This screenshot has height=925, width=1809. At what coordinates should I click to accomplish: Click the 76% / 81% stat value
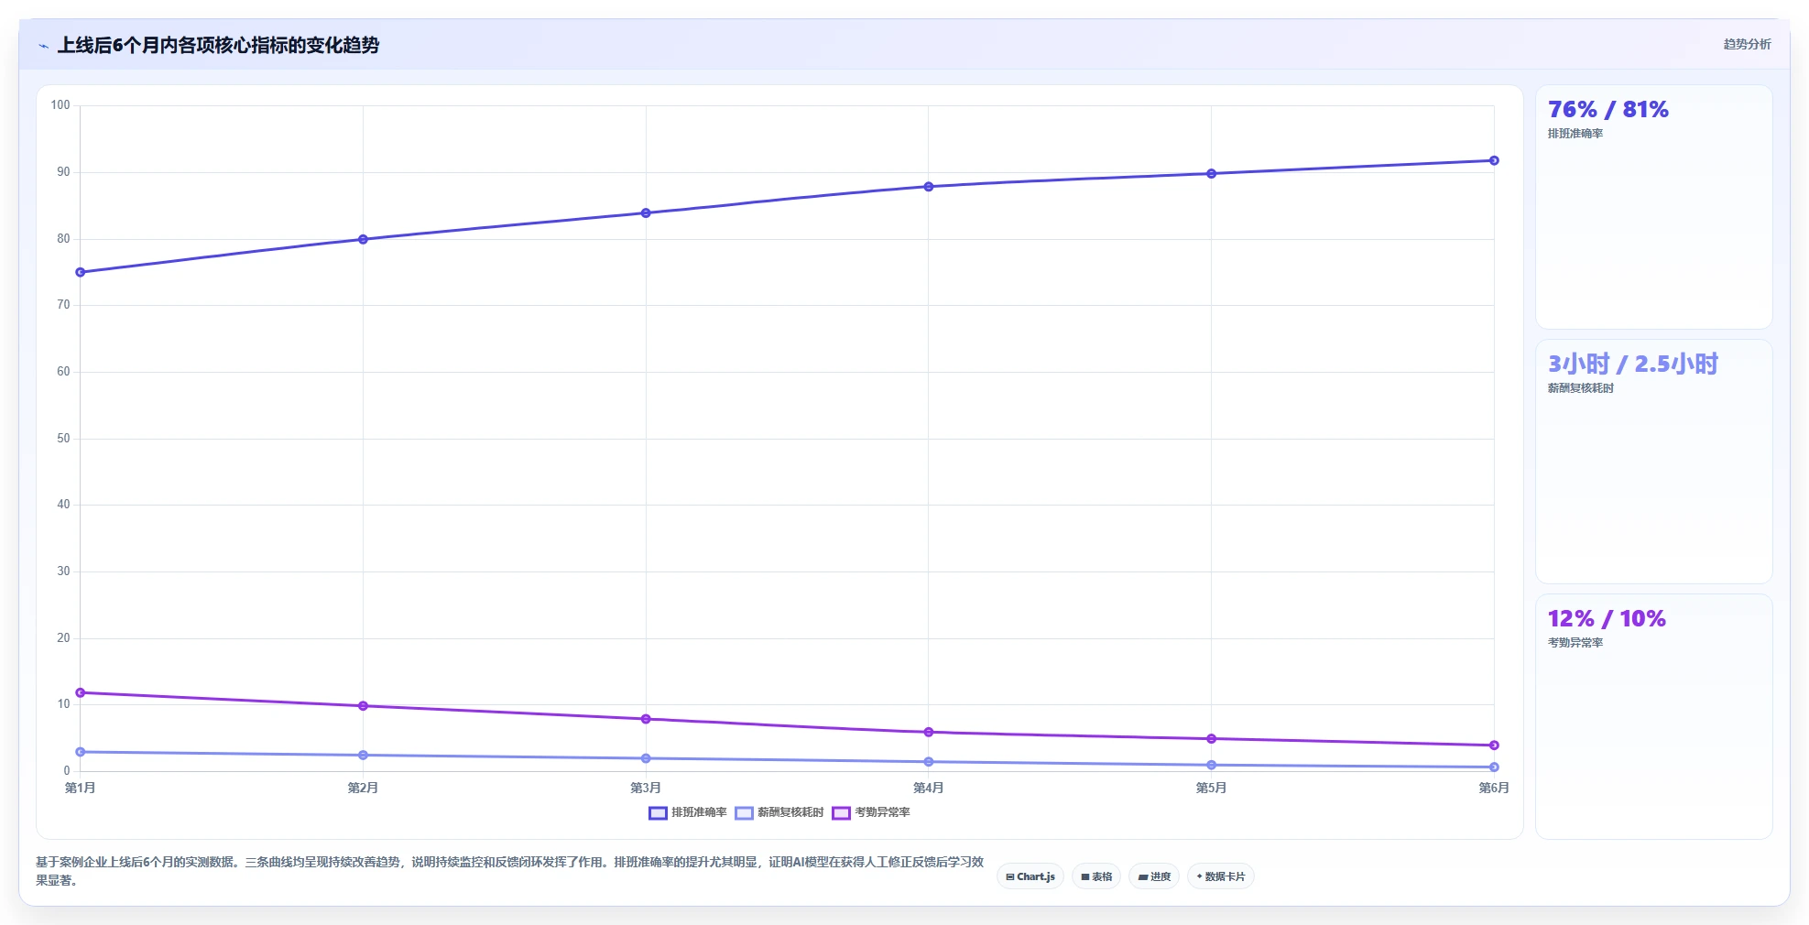tap(1608, 110)
